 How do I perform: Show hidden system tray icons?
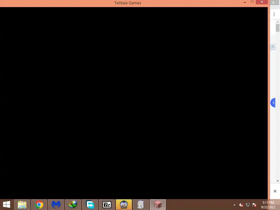tap(234, 205)
